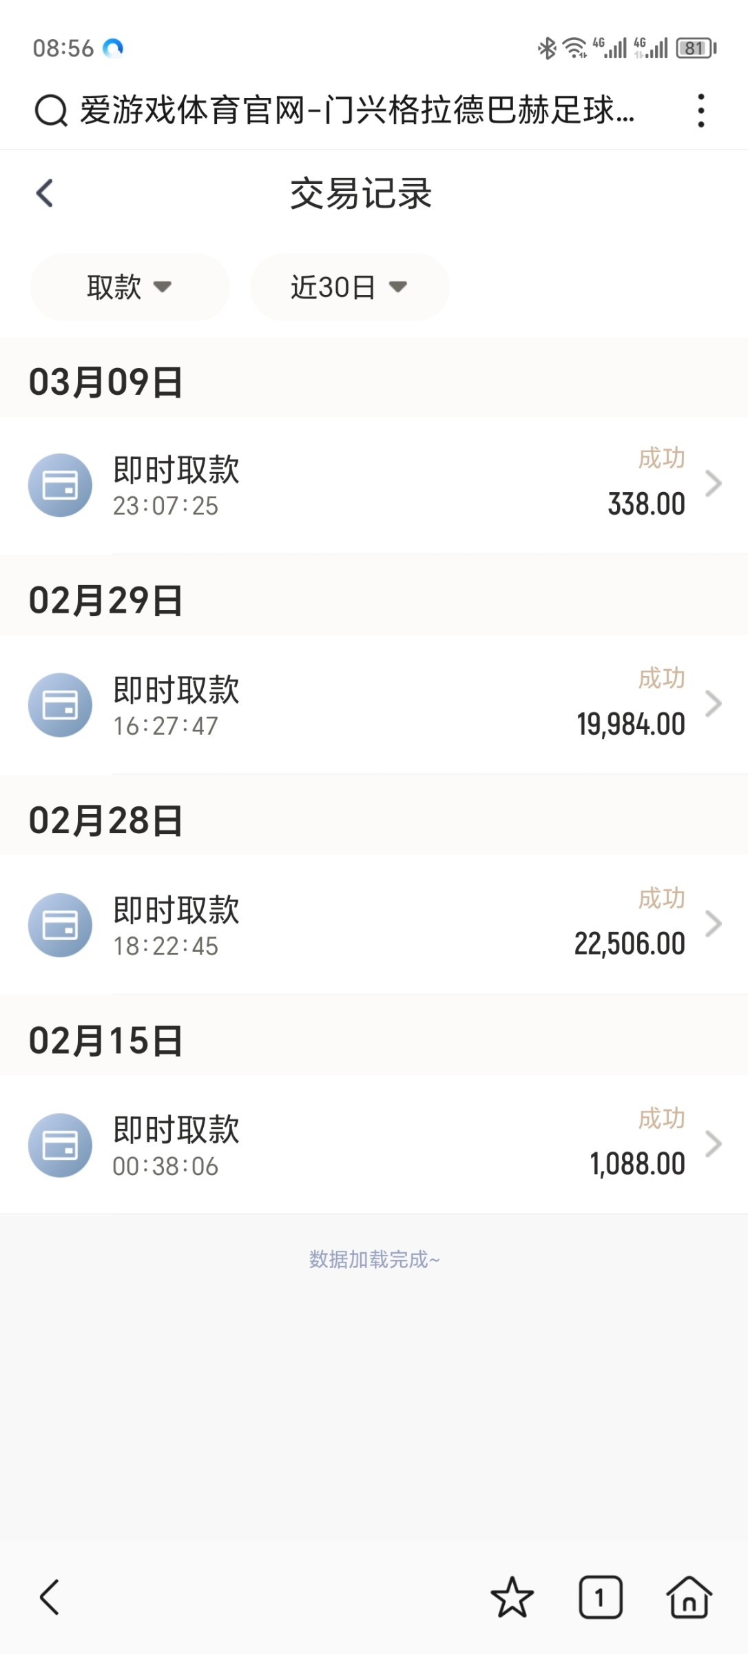Tap the card icon of 1,088.00 withdrawal
748x1654 pixels.
60,1145
